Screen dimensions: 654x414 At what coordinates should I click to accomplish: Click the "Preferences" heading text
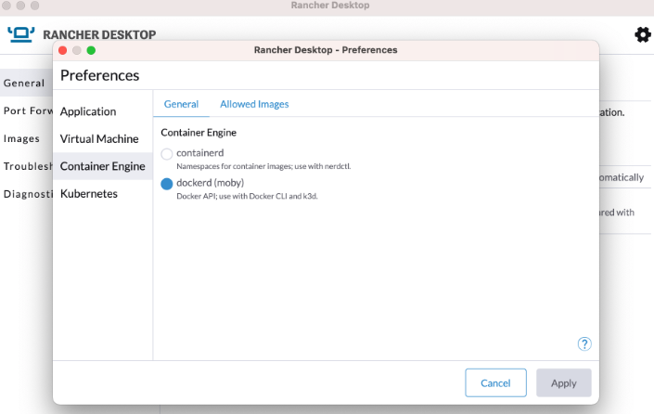99,75
